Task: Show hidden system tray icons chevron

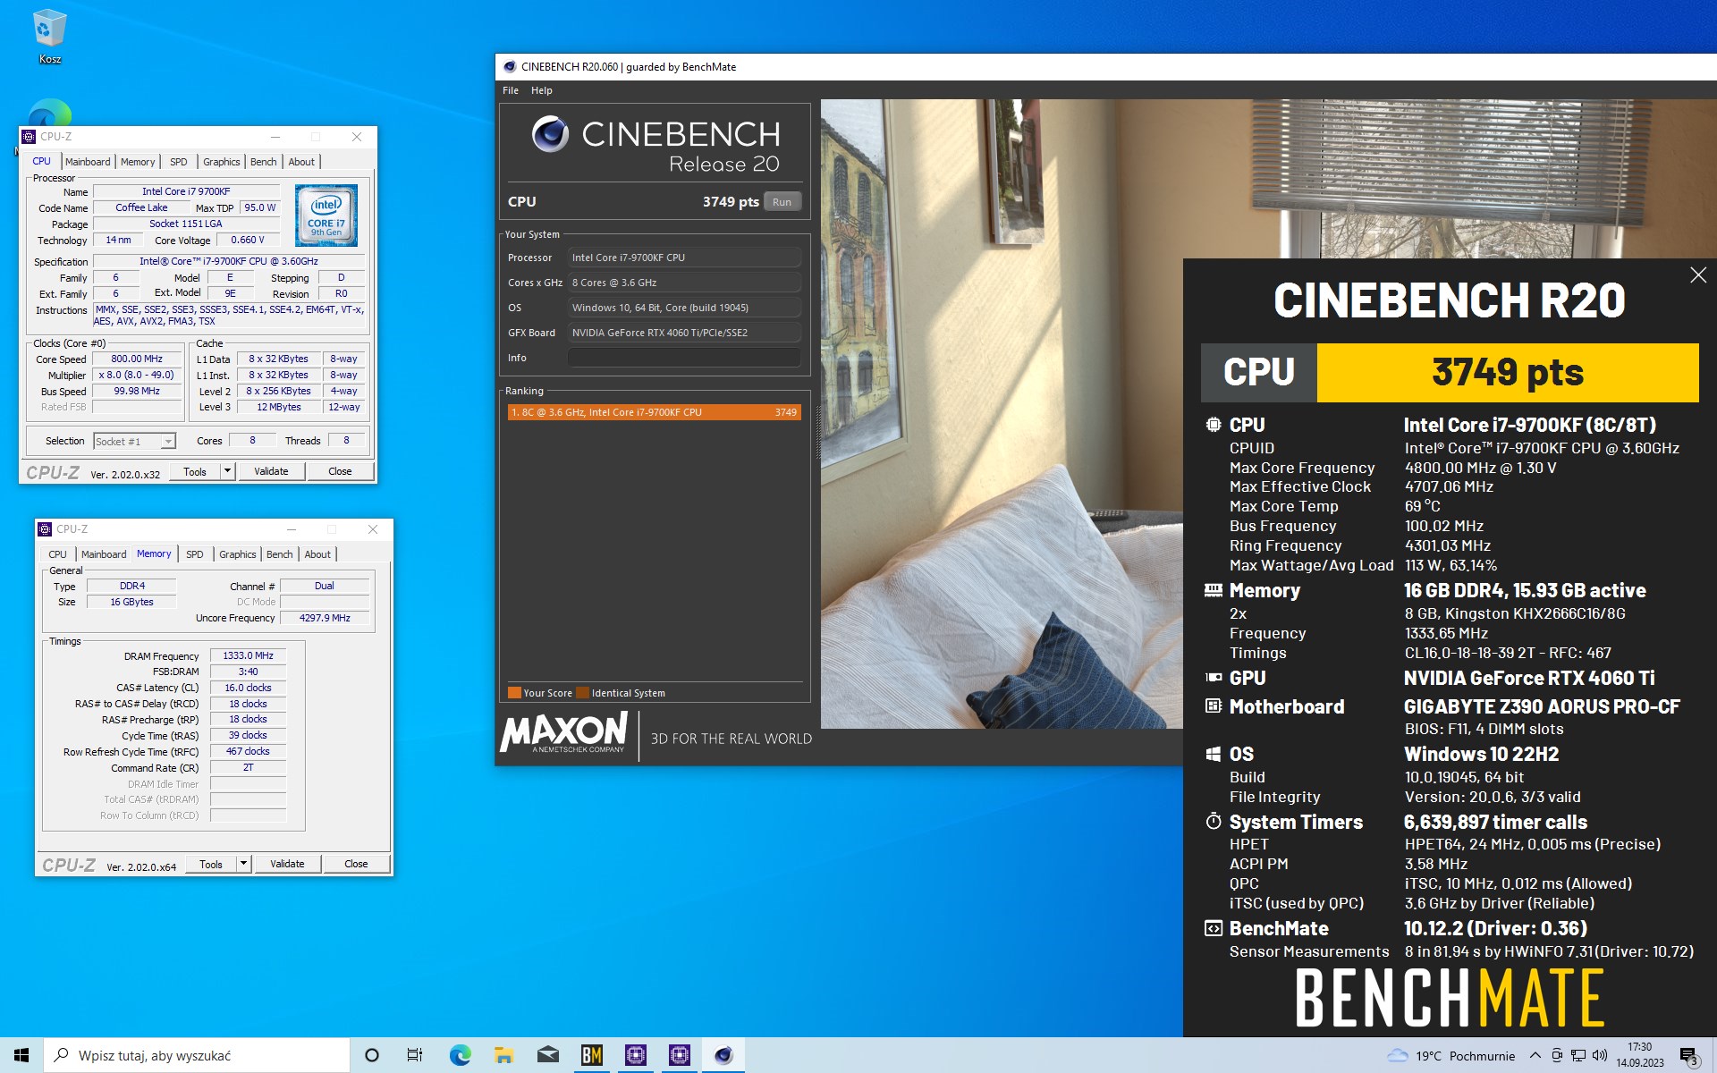Action: 1535,1055
